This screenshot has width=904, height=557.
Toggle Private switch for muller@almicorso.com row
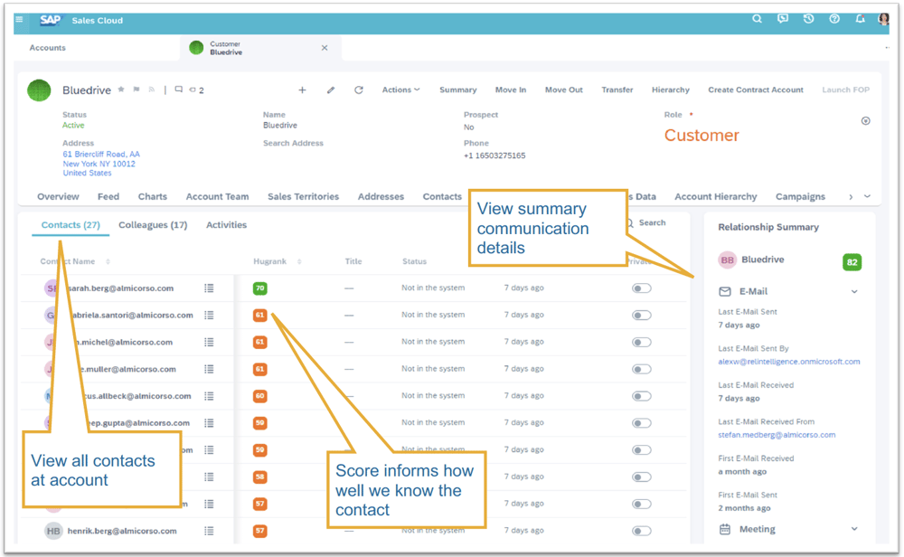[641, 369]
